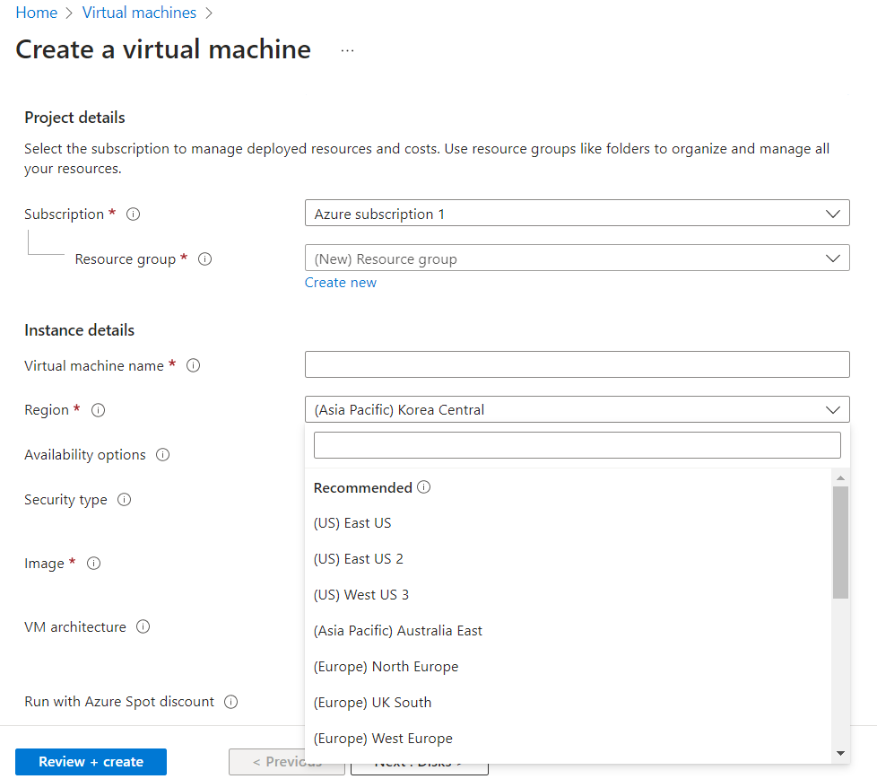Image resolution: width=877 pixels, height=779 pixels.
Task: Select (Europe) West Europe region
Action: tap(569, 738)
